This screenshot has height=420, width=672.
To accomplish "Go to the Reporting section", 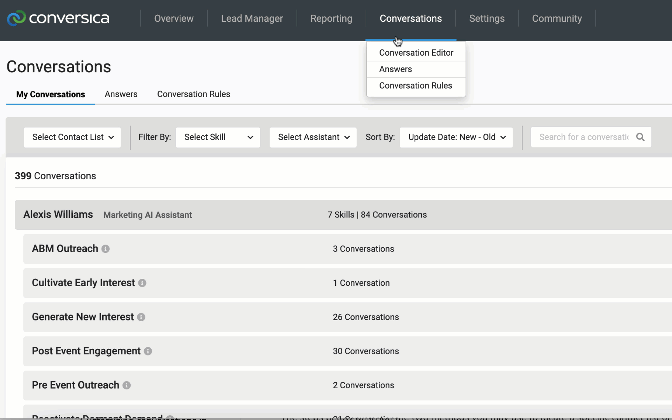I will [x=331, y=19].
